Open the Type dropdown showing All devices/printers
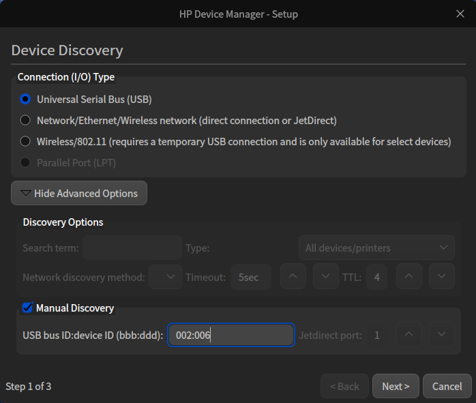 (376, 248)
